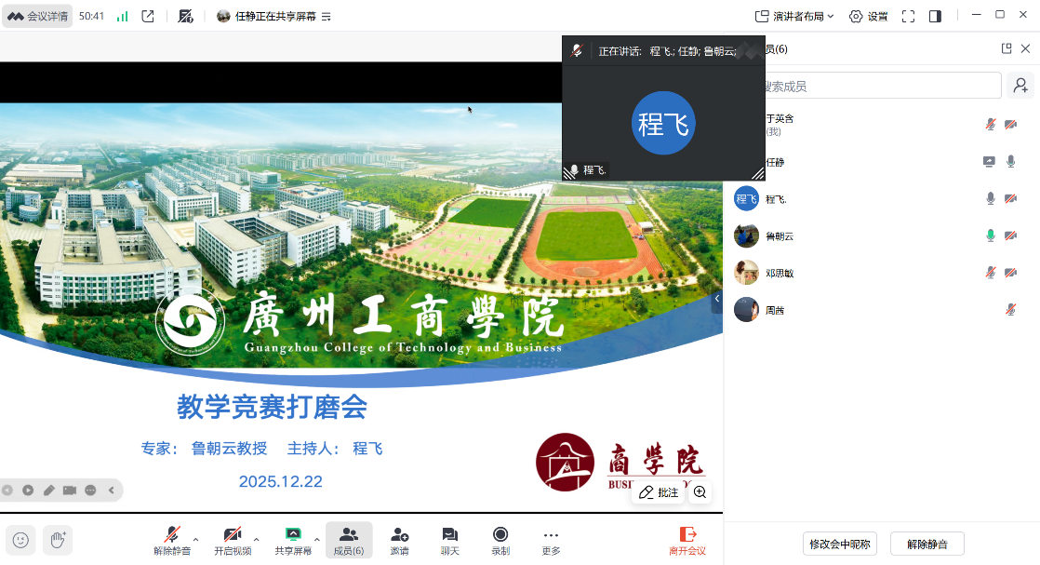Viewport: 1040px width, 565px height.
Task: Toggle 开启视频 camera button
Action: pos(233,539)
